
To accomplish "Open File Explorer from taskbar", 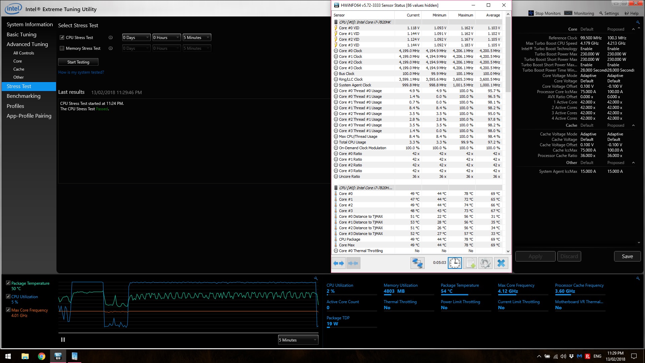I will click(x=25, y=356).
